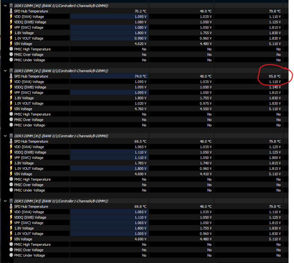
Task: Click the 70.2 °C current value of DIMM [#0]
Action: coord(140,11)
